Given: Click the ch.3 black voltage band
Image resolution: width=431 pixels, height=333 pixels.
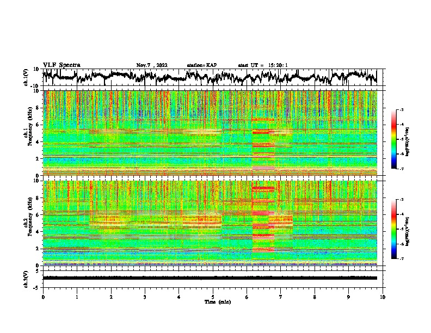Looking at the screenshot, I should [210, 278].
